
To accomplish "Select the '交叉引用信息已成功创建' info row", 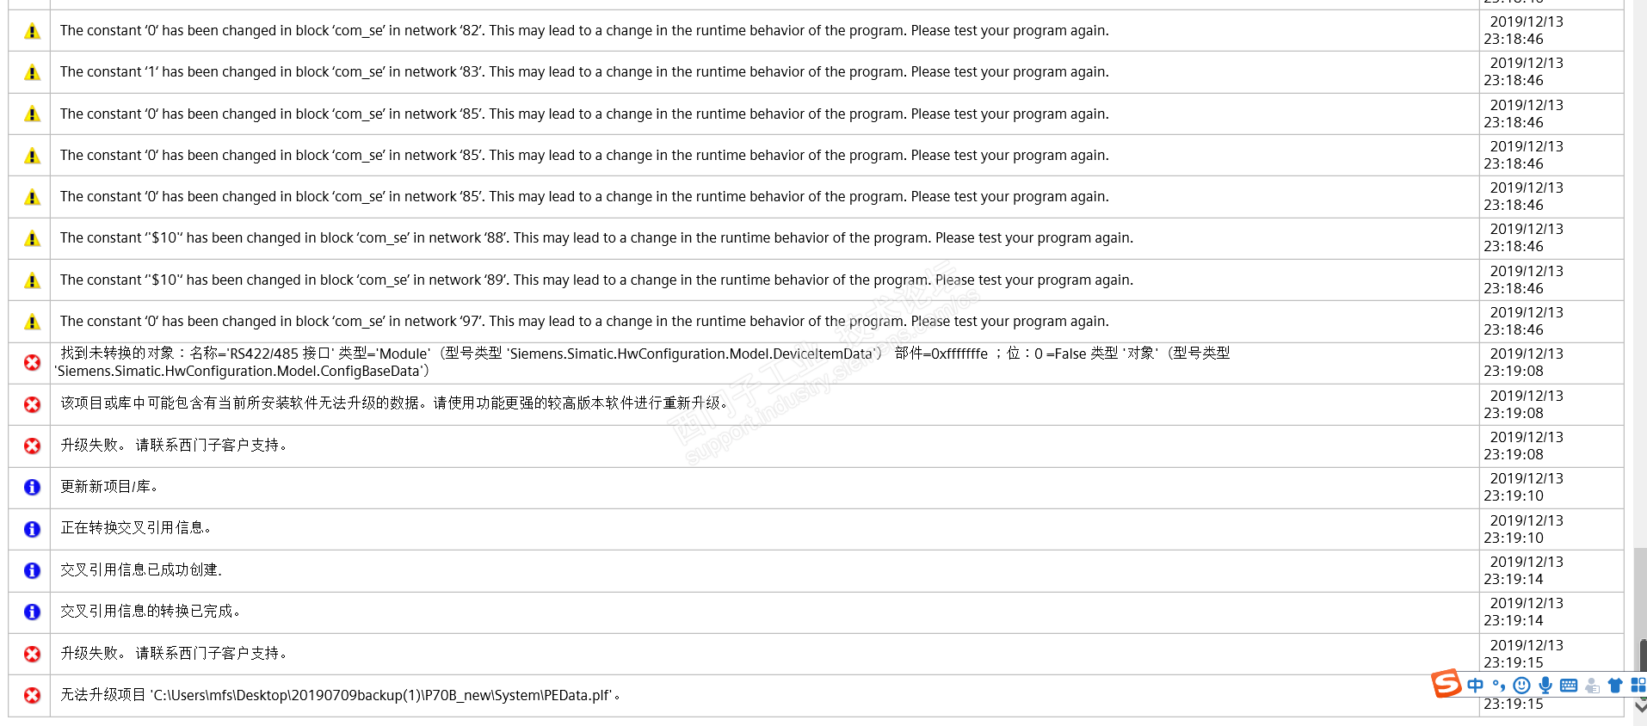I will point(816,570).
